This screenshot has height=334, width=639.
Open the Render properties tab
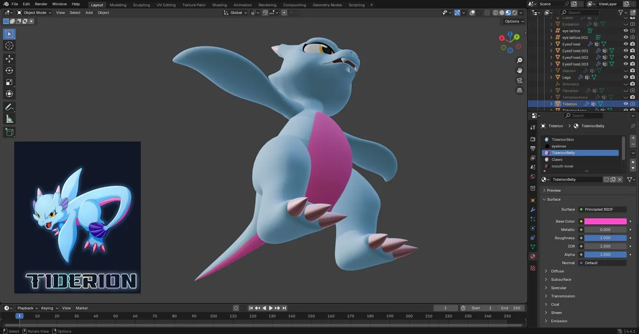533,139
